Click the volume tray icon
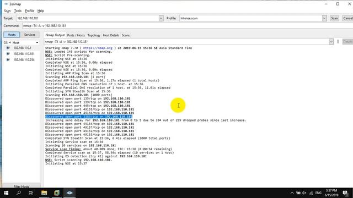Image resolution: width=353 pixels, height=198 pixels. pos(304,193)
